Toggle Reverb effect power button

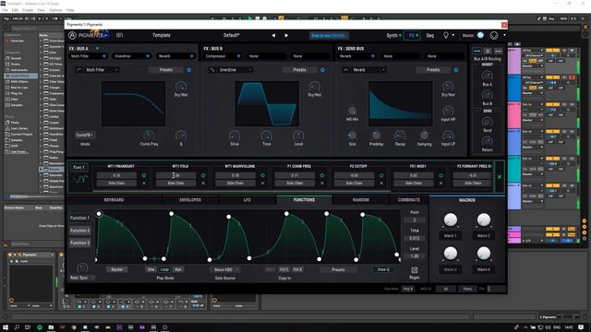pos(456,70)
